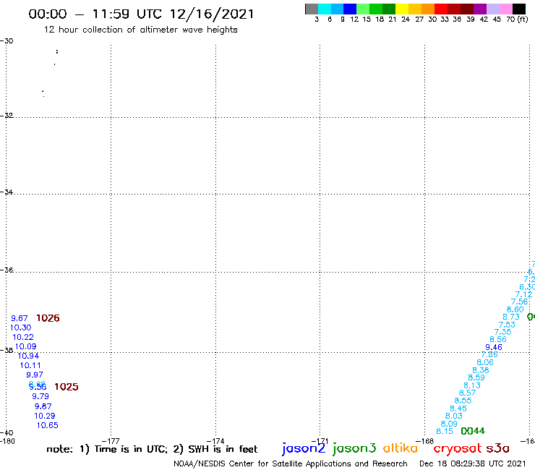
Task: Click the "-174" longitude axis label
Action: tap(215, 441)
